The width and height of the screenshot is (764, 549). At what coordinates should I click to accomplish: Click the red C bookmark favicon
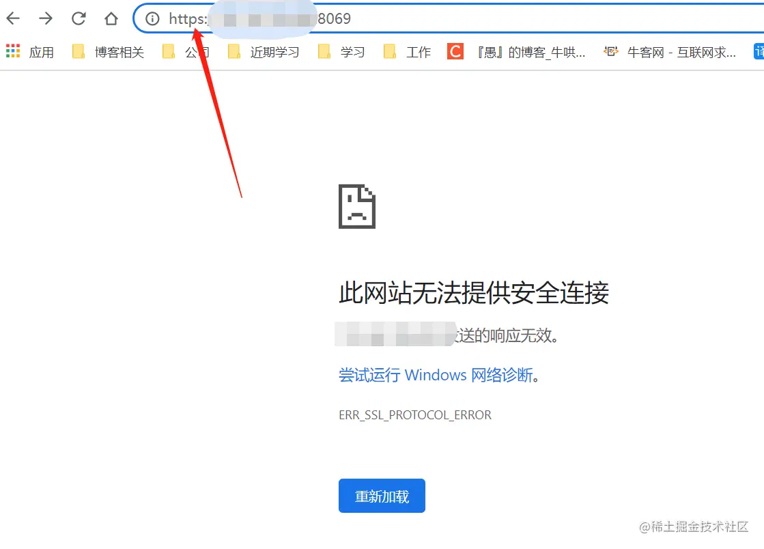pyautogui.click(x=455, y=52)
